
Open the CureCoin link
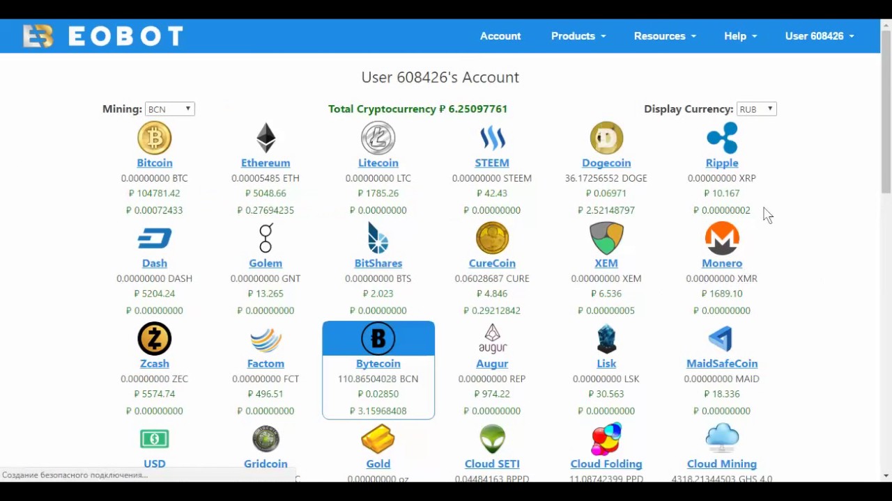492,263
